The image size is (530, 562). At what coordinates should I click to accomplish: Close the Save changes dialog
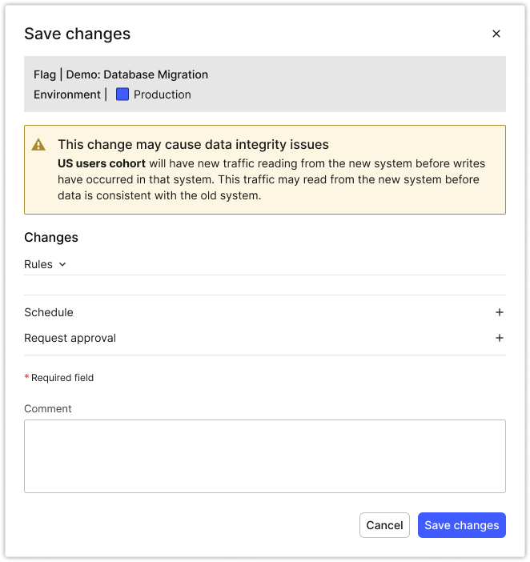pyautogui.click(x=496, y=34)
